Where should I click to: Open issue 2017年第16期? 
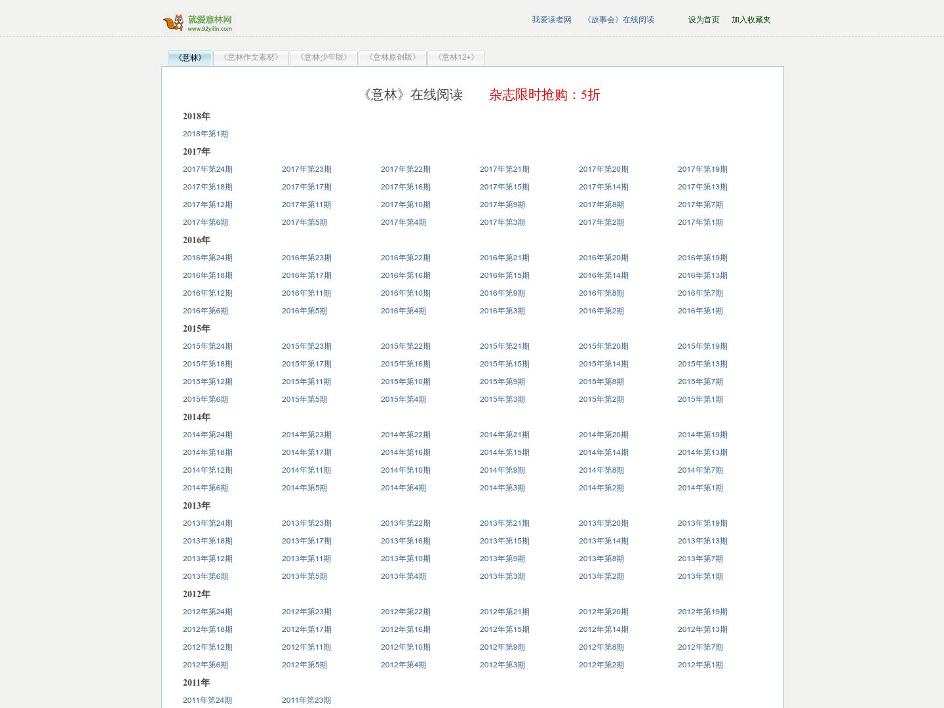(405, 187)
